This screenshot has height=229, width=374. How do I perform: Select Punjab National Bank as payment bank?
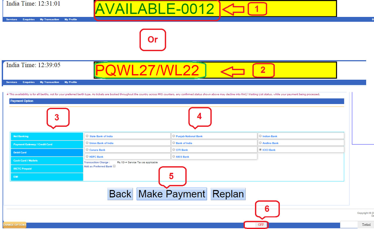click(x=174, y=136)
